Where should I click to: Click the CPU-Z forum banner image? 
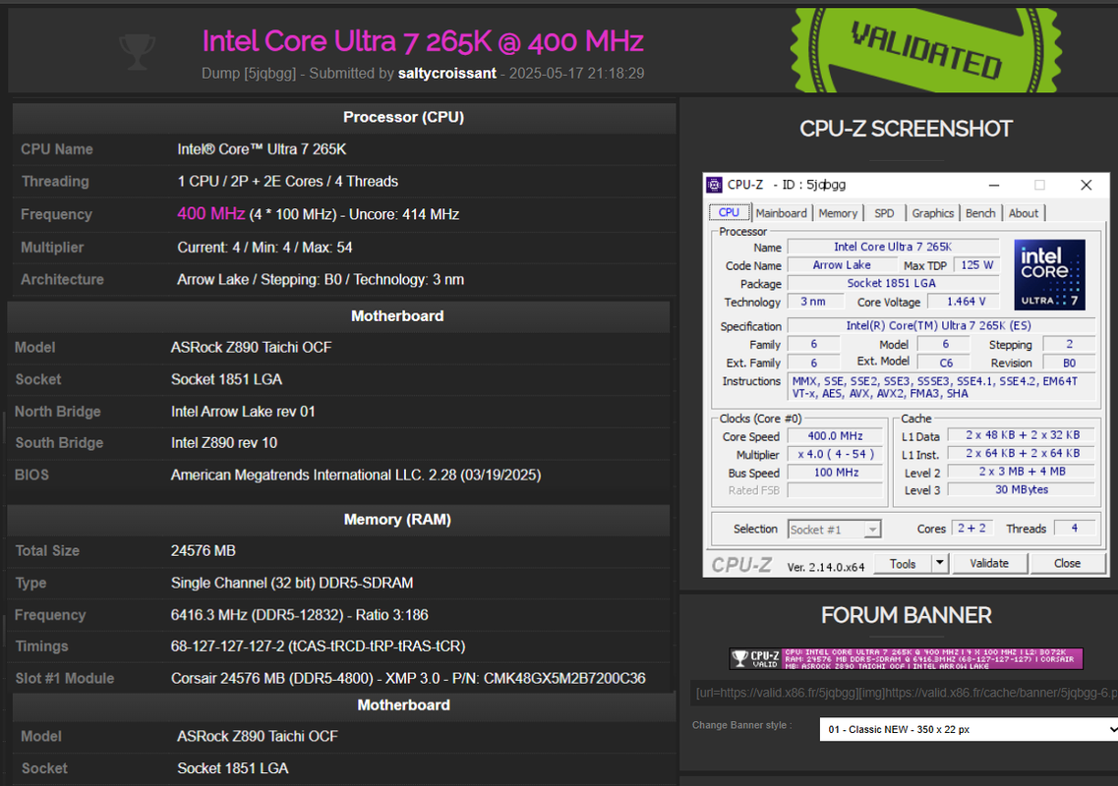[x=906, y=658]
